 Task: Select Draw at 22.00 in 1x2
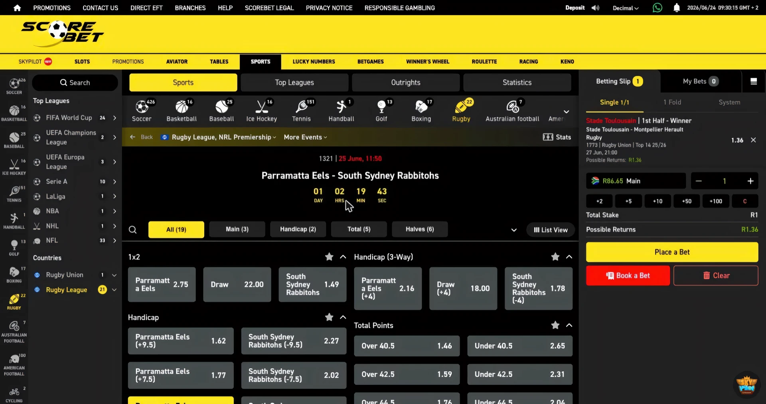[237, 284]
